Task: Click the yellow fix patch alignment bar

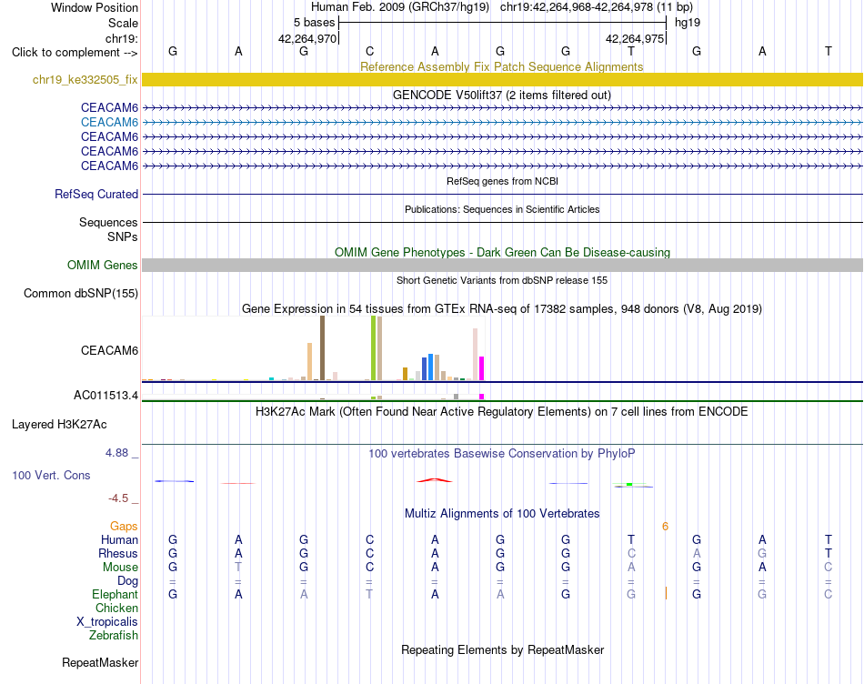Action: [502, 79]
